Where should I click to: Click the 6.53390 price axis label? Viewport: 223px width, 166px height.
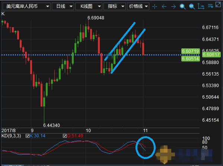click(x=210, y=86)
